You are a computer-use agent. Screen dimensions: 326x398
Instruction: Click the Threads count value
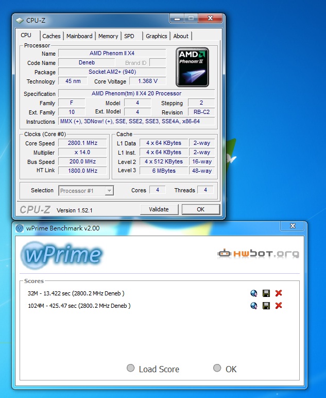[x=205, y=190]
